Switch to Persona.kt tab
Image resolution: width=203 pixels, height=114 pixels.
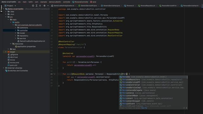point(129,6)
